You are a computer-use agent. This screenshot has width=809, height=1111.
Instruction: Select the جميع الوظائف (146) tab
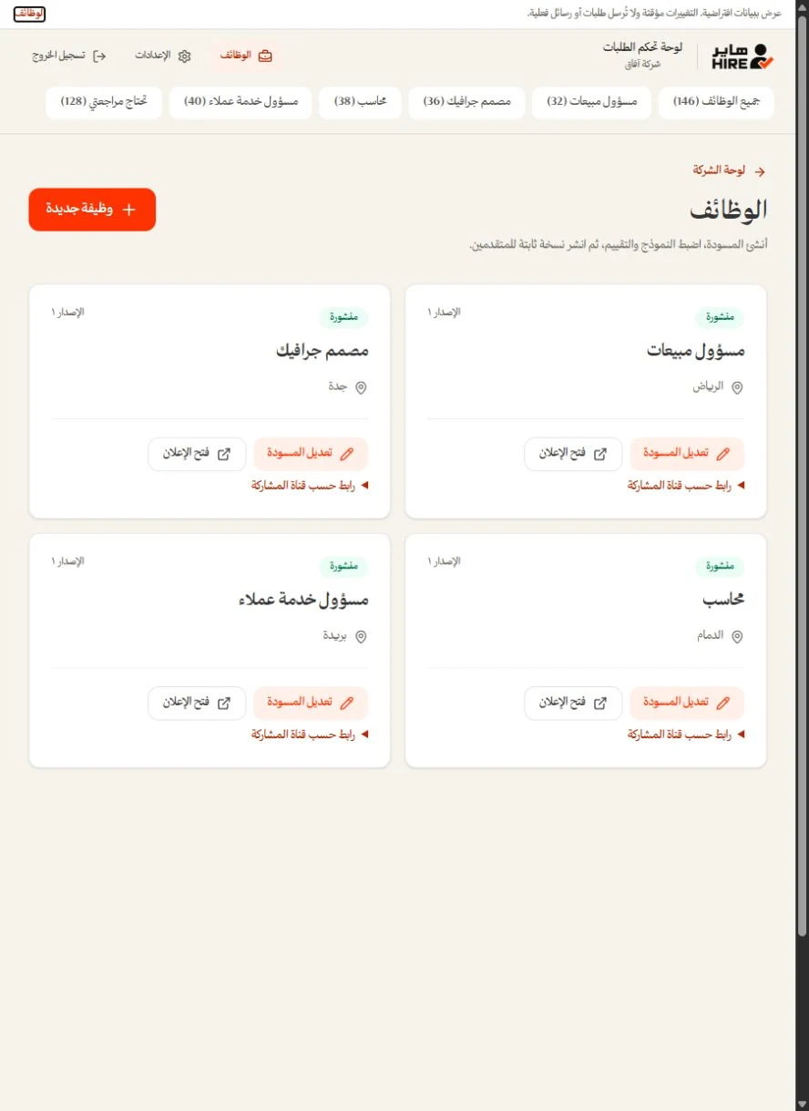716,102
